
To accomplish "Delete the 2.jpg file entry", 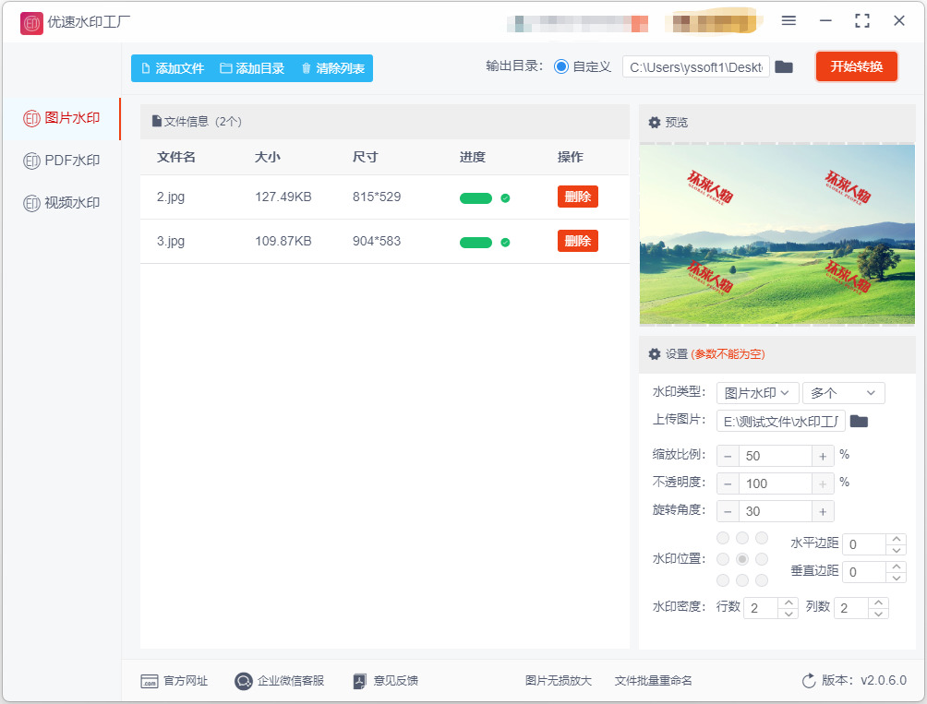I will [x=578, y=197].
